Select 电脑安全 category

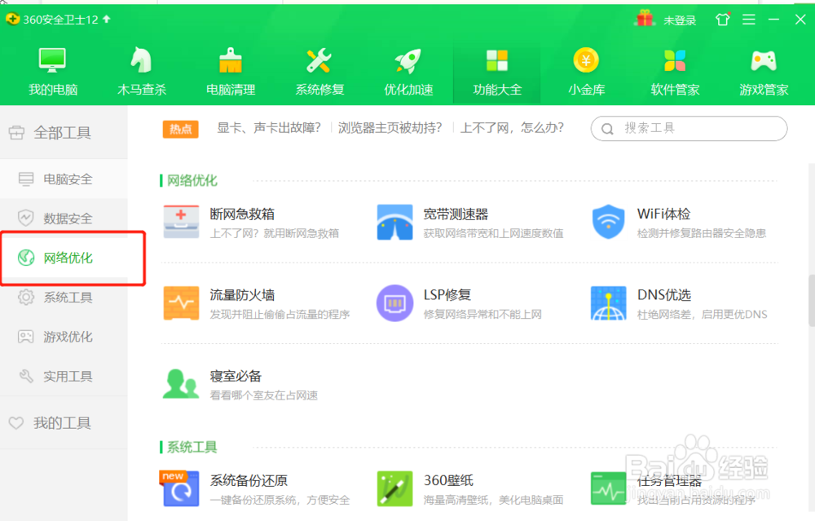click(64, 179)
